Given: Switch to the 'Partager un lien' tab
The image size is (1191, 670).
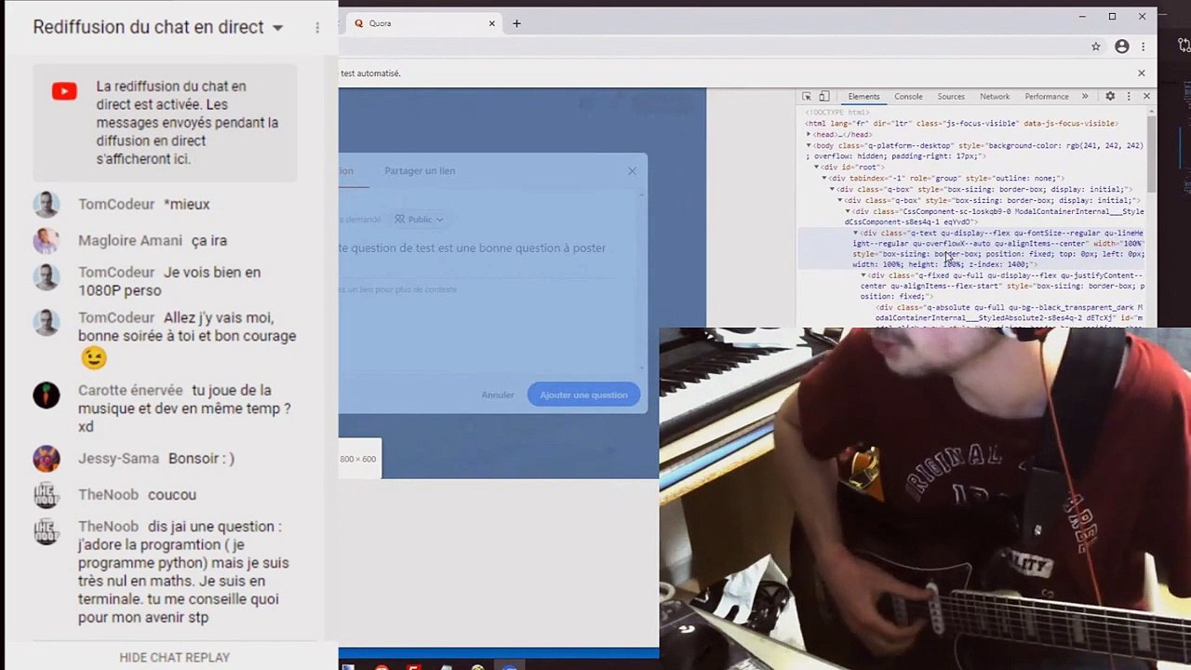Looking at the screenshot, I should [420, 170].
